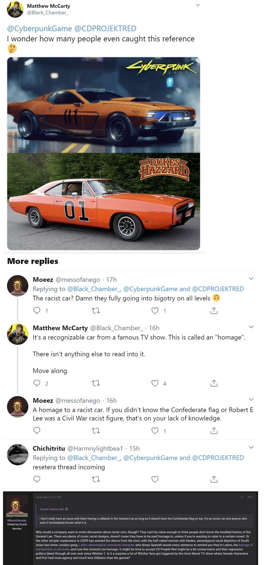Retweet Chichitritu's resetera tweet

click(x=95, y=479)
